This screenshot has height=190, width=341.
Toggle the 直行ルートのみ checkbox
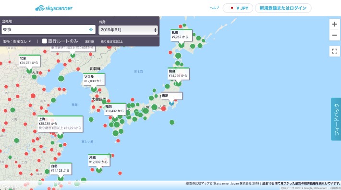tap(44, 41)
